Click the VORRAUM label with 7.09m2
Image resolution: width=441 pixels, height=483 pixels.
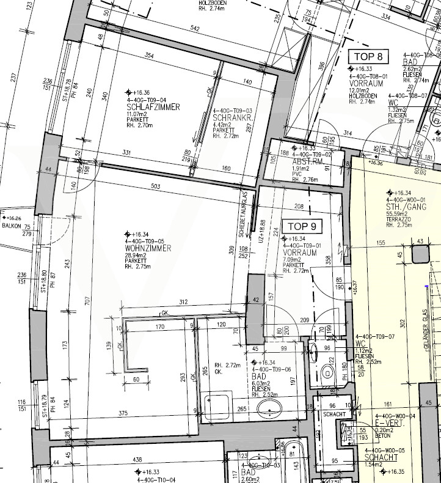299,253
